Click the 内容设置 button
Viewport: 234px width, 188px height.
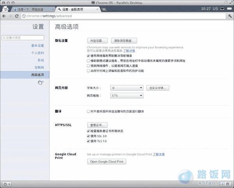[97, 41]
